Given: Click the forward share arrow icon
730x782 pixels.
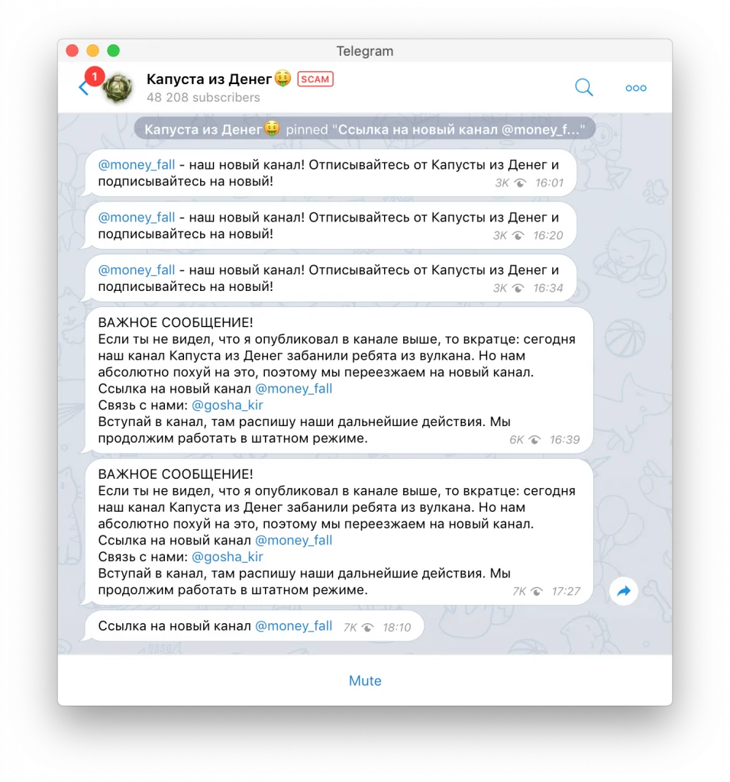Looking at the screenshot, I should [623, 591].
